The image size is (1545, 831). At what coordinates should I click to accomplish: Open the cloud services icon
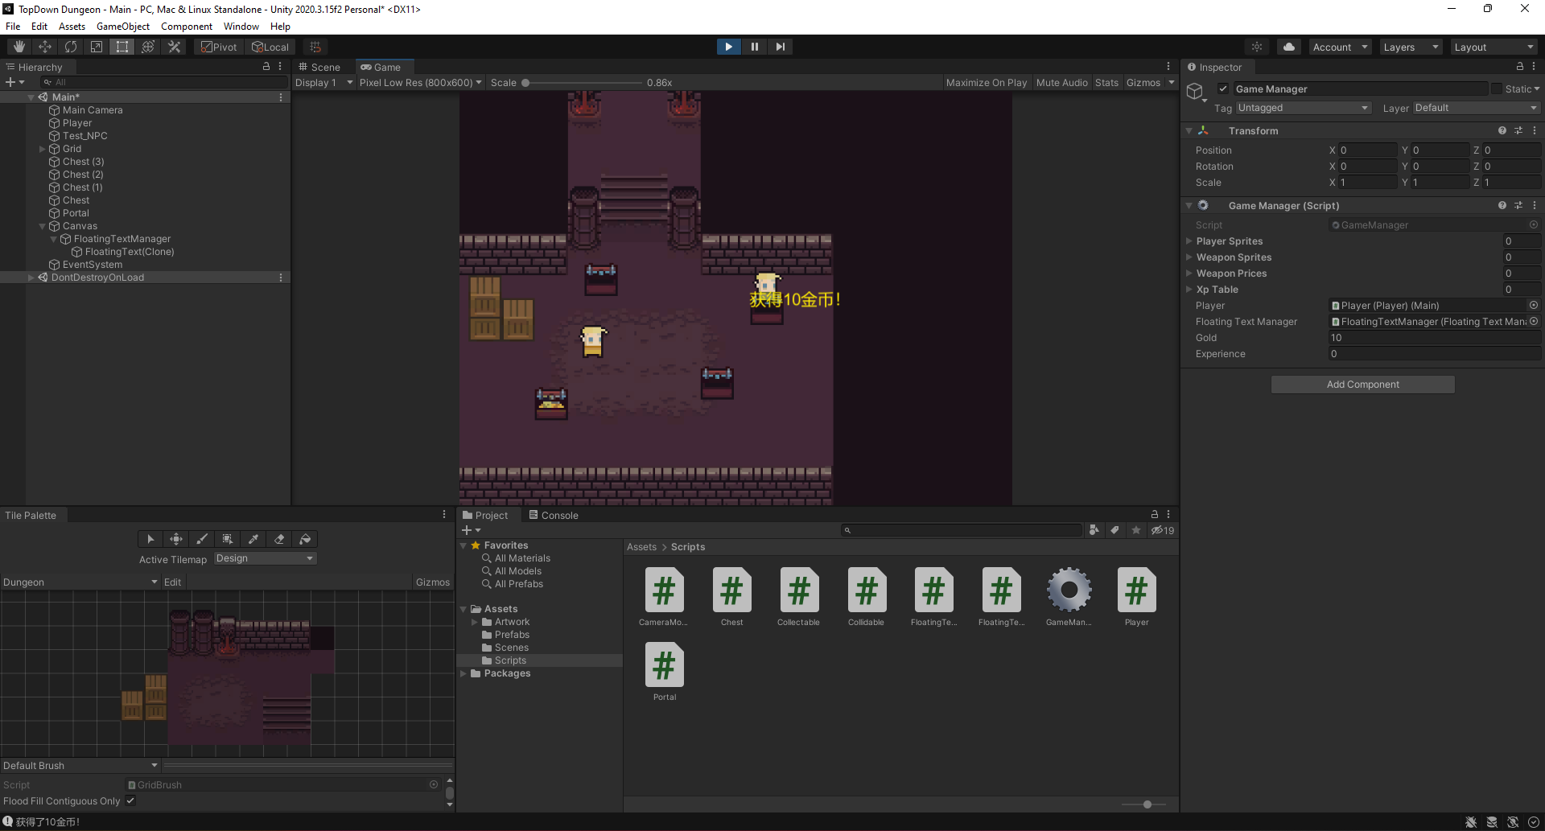tap(1289, 47)
